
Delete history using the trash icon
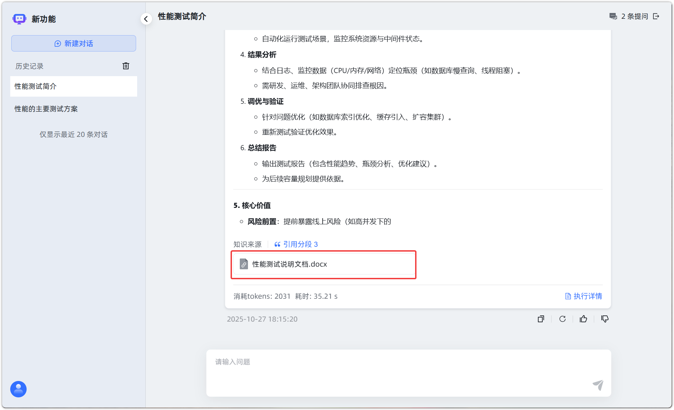coord(126,66)
